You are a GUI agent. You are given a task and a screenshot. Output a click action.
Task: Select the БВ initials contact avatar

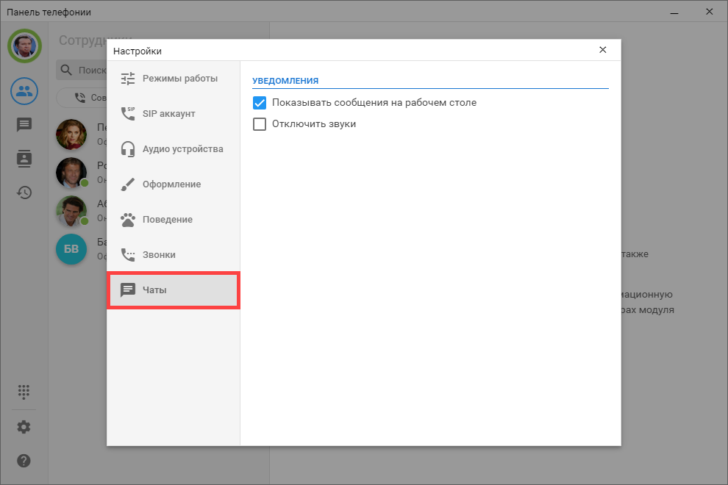click(71, 250)
